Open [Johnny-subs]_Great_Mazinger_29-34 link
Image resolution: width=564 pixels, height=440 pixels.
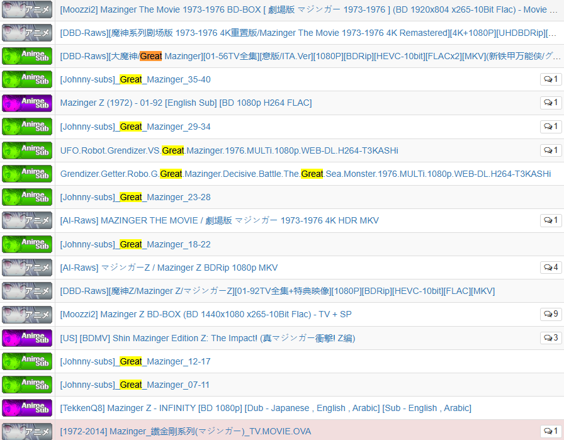pyautogui.click(x=135, y=127)
